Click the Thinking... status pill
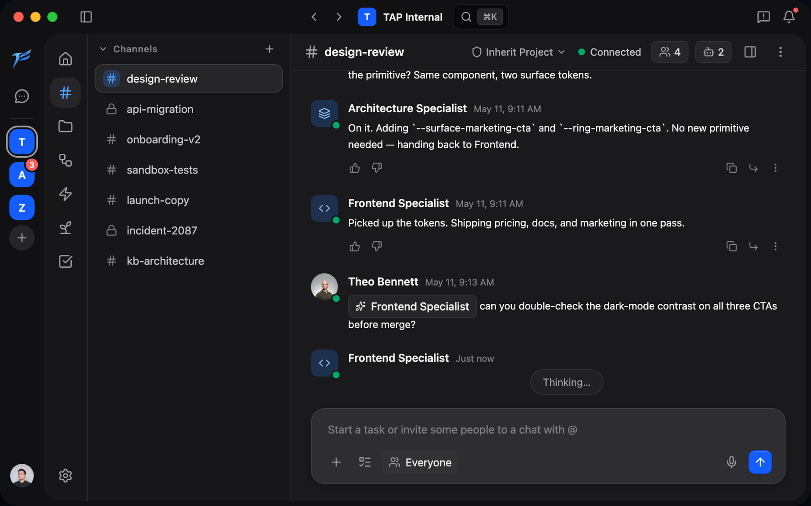The height and width of the screenshot is (506, 811). pyautogui.click(x=567, y=382)
